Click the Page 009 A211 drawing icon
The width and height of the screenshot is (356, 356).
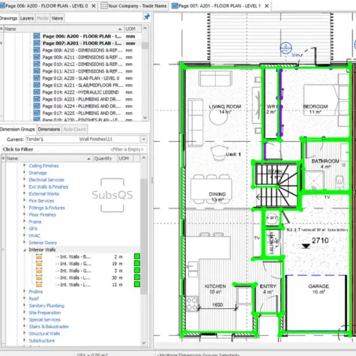pyautogui.click(x=37, y=57)
